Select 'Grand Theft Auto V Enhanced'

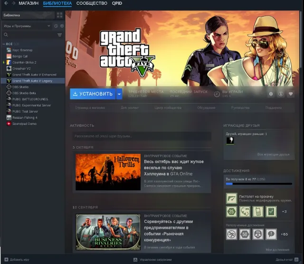click(x=34, y=75)
